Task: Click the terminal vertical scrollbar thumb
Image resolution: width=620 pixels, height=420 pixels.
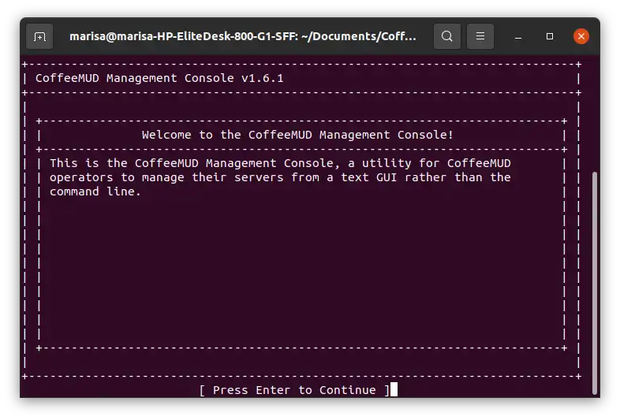Action: click(595, 284)
